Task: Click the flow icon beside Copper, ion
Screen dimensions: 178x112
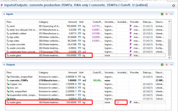Action: click(8, 84)
